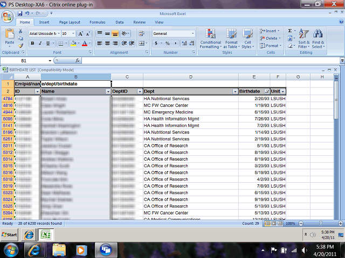Open Internet Explorer from the Windows taskbar
The width and height of the screenshot is (345, 258).
coord(35,249)
